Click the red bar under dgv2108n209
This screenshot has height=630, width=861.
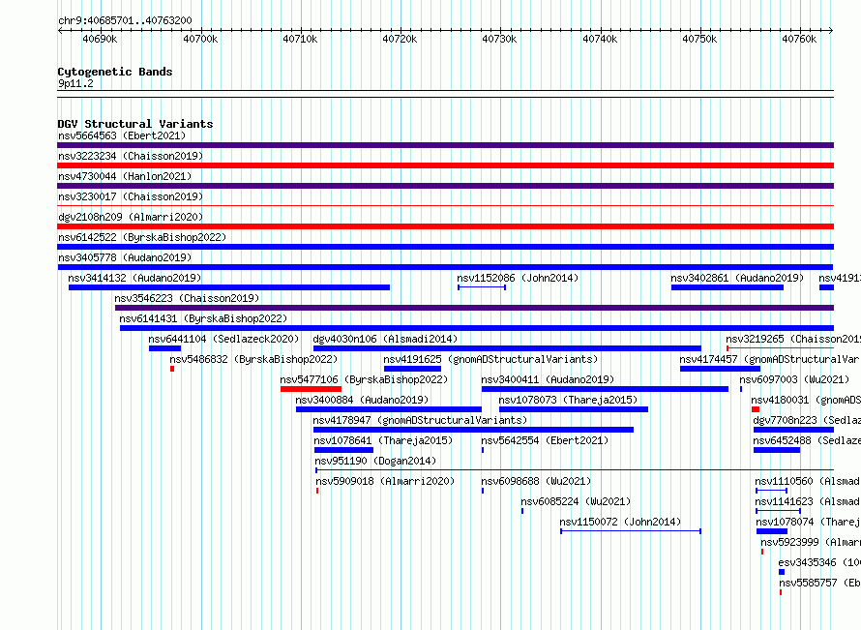coord(445,226)
